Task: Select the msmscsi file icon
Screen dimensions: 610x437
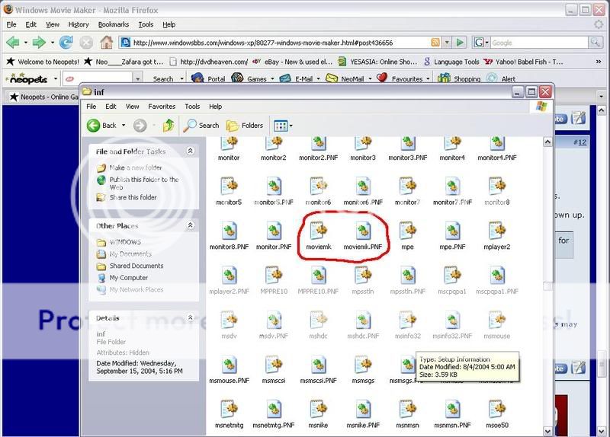Action: coord(274,365)
